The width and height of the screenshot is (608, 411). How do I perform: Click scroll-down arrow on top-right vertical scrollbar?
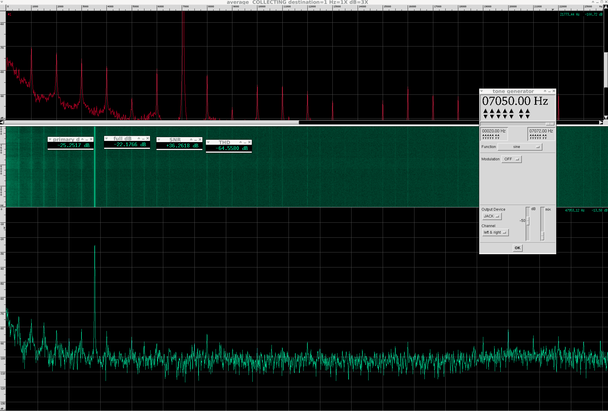[x=606, y=117]
